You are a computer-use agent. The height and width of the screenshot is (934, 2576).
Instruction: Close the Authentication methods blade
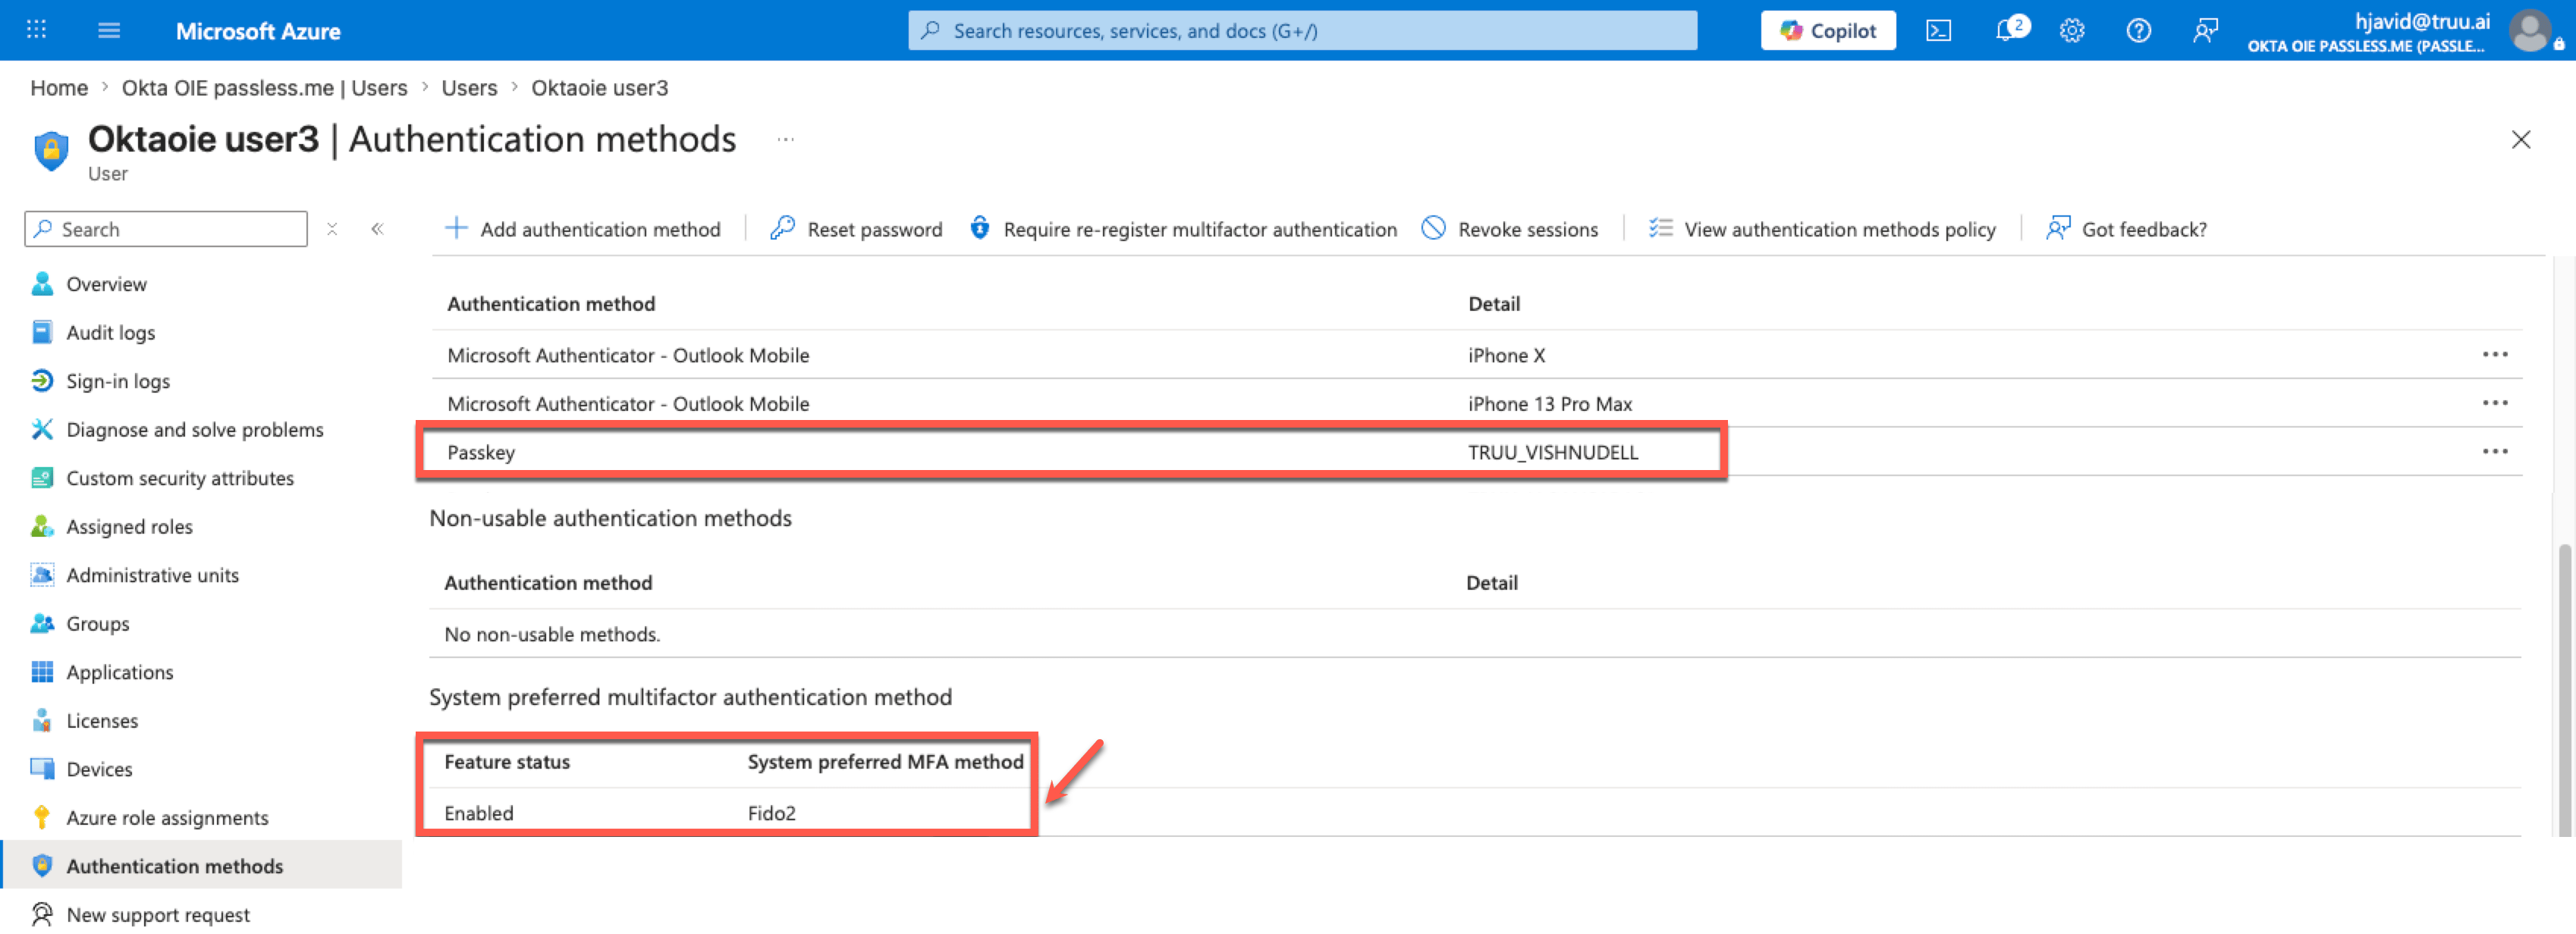(2520, 139)
